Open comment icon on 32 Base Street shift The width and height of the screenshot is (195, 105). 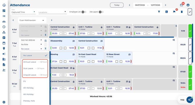point(130,55)
